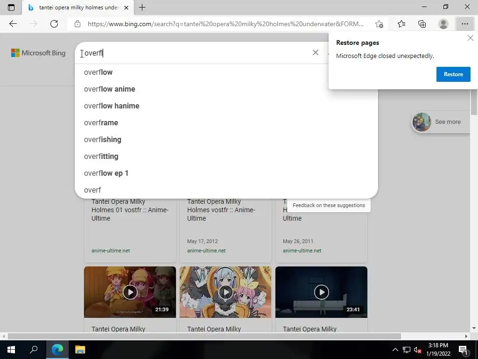Open Settings and more ellipsis menu
This screenshot has height=359, width=478.
point(464,24)
